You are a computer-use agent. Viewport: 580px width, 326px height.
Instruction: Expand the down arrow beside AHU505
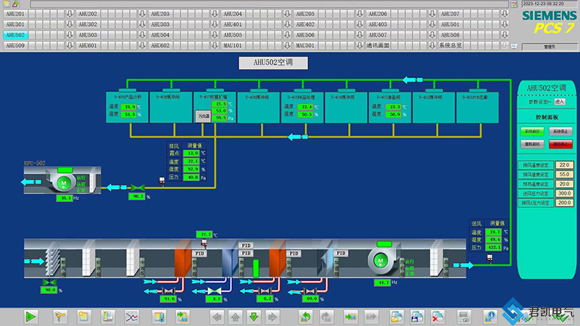(x=287, y=35)
